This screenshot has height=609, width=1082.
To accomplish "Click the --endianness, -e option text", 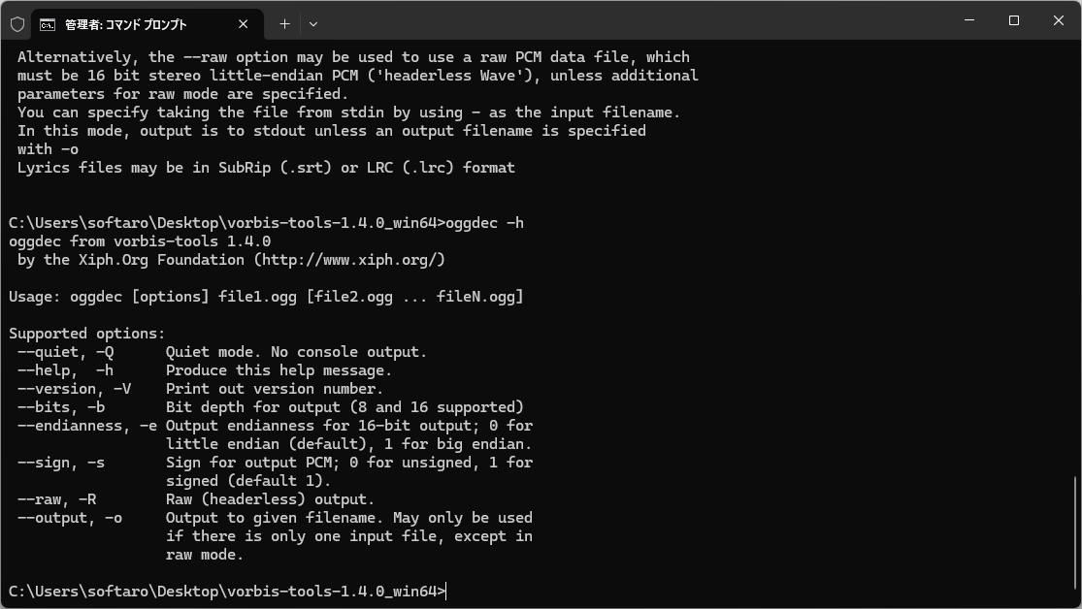I will pyautogui.click(x=87, y=426).
